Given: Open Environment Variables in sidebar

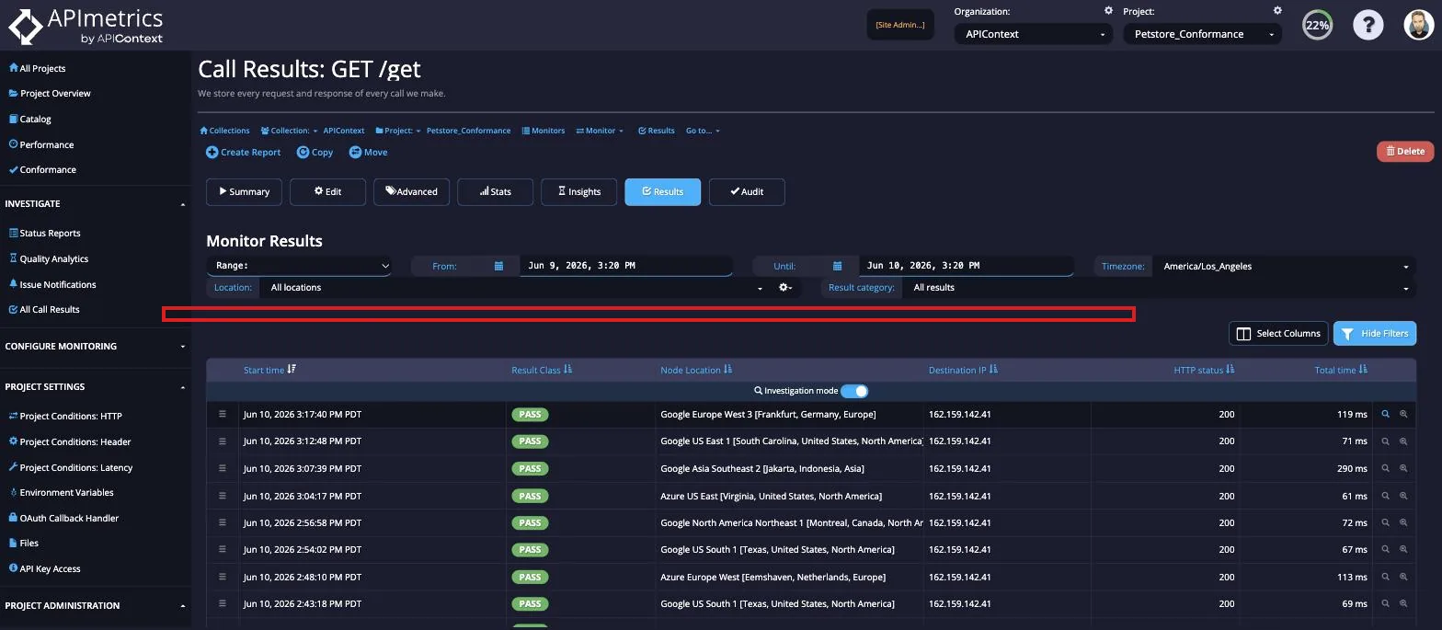Looking at the screenshot, I should point(61,493).
